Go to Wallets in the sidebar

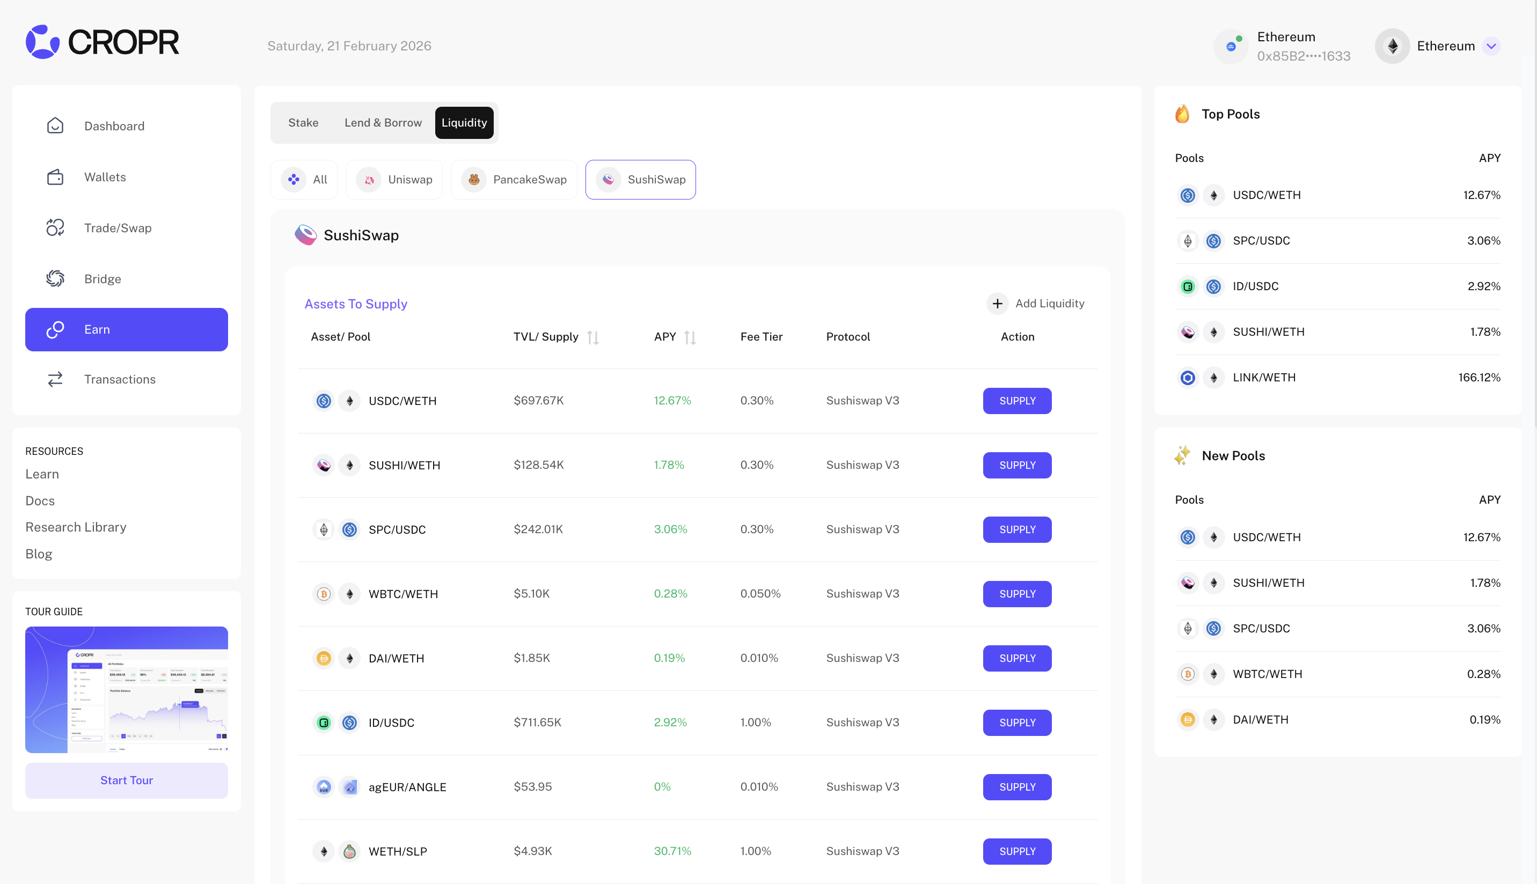126,176
